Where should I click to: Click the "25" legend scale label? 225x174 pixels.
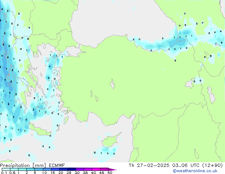[69, 173]
